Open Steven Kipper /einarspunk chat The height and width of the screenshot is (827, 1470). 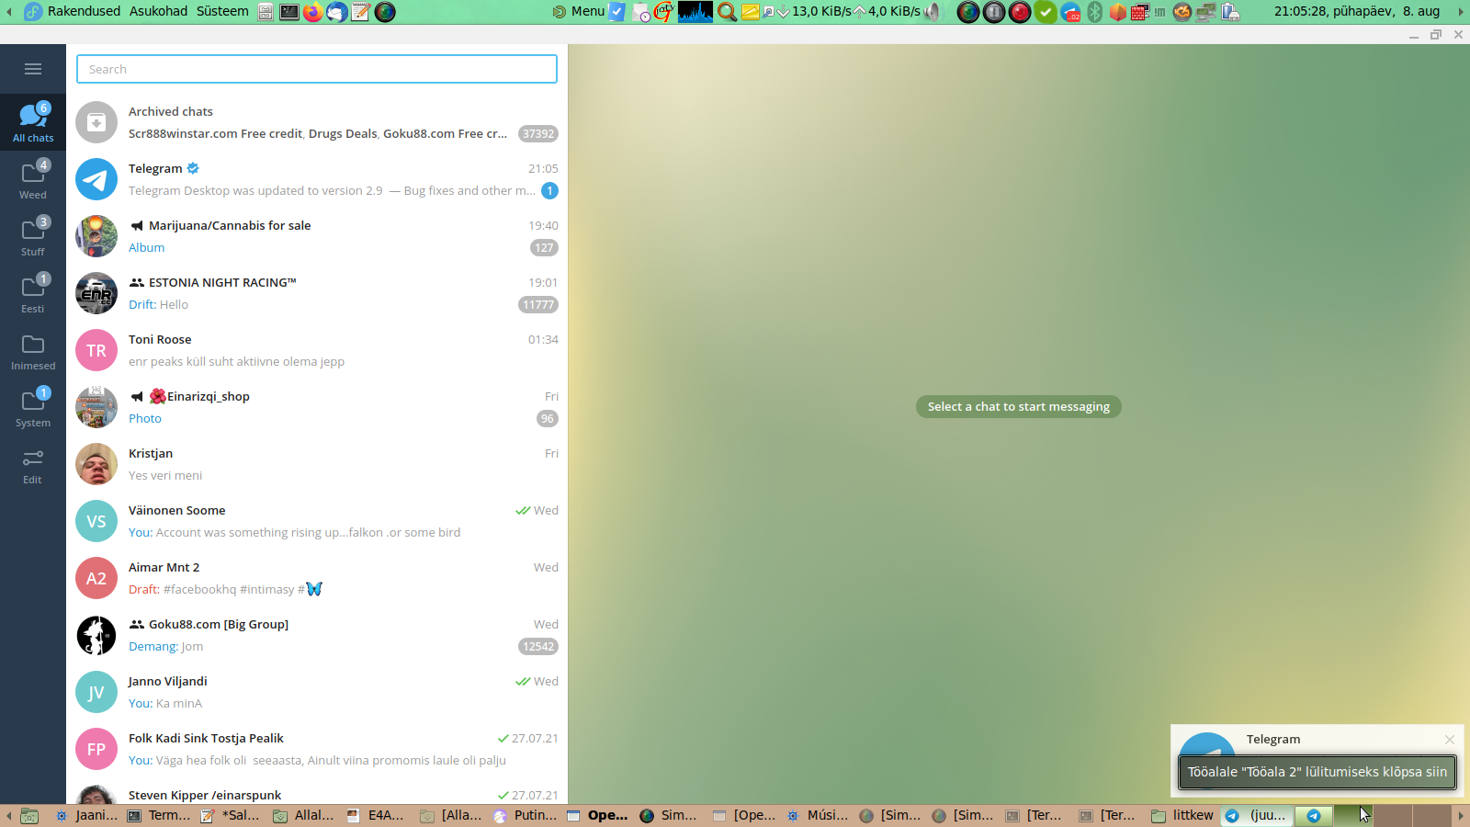pyautogui.click(x=317, y=792)
